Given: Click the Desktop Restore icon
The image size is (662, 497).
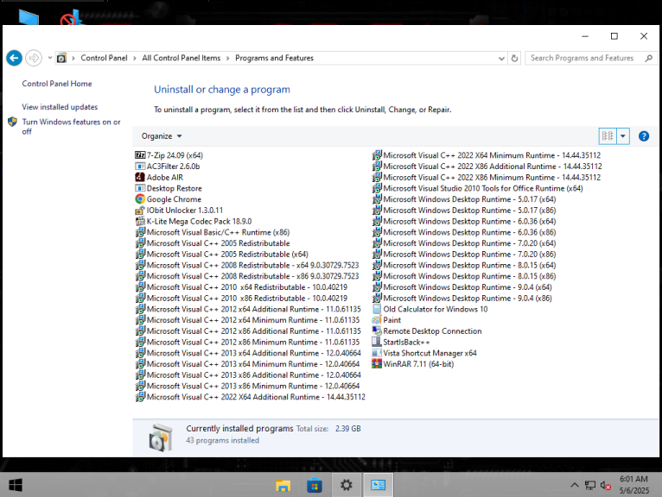Looking at the screenshot, I should point(140,188).
